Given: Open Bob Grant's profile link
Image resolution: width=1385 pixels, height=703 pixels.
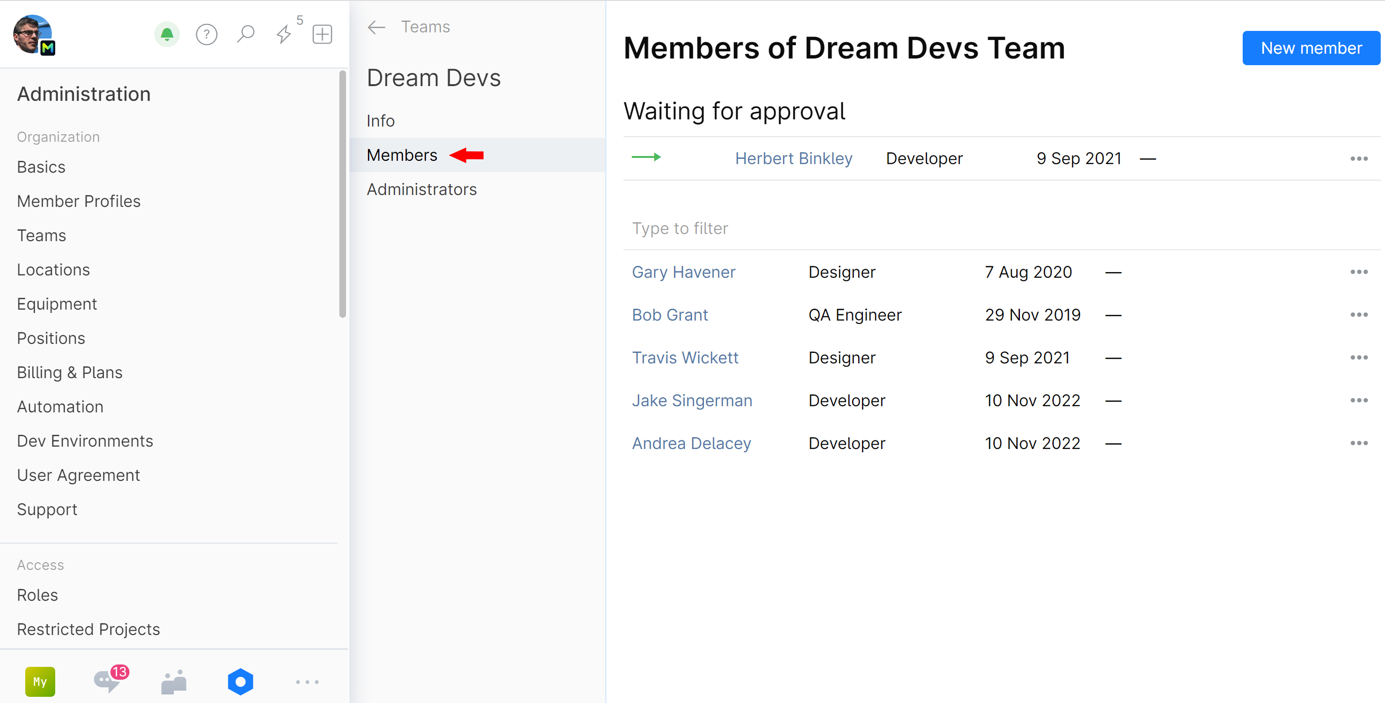Looking at the screenshot, I should click(670, 314).
